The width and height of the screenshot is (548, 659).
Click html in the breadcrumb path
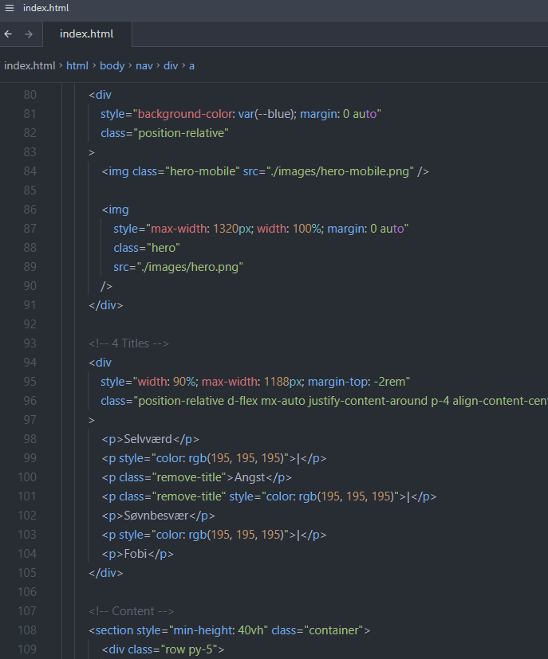[x=77, y=66]
